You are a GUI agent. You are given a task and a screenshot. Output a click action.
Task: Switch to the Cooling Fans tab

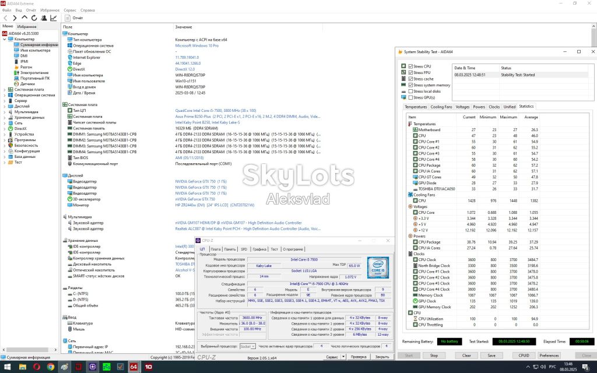point(441,107)
